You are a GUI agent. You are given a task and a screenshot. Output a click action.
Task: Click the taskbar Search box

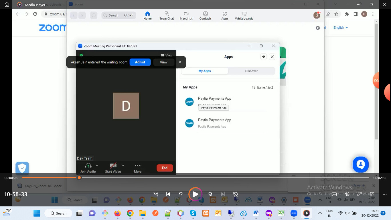[x=58, y=213]
